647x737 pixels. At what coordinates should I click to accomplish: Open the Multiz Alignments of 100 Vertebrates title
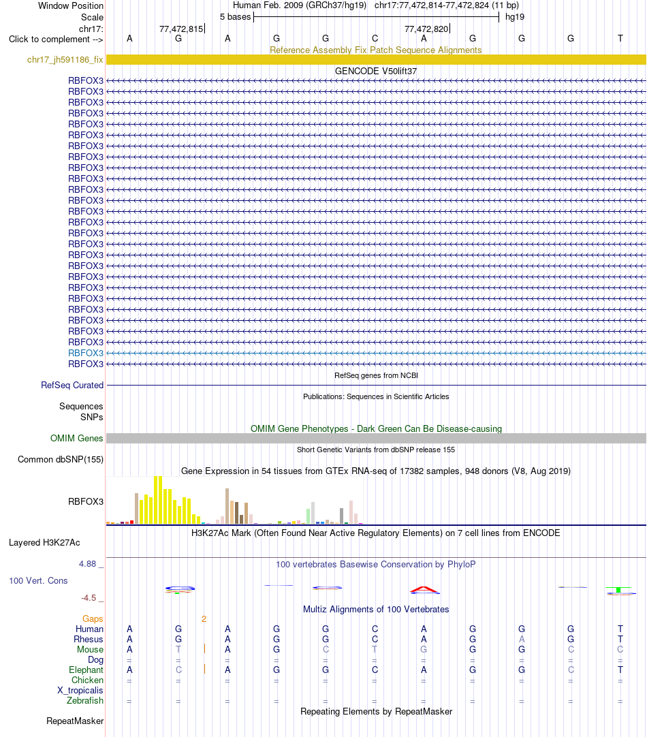click(376, 609)
